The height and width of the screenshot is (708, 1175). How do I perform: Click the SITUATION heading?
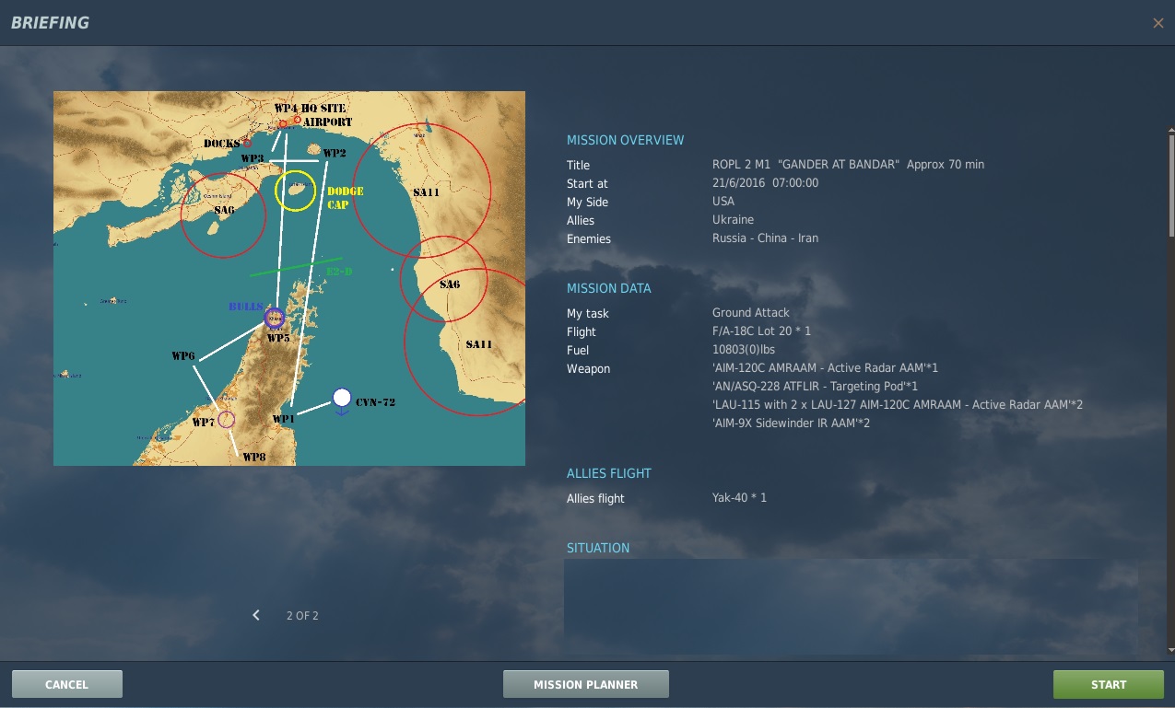click(x=598, y=548)
